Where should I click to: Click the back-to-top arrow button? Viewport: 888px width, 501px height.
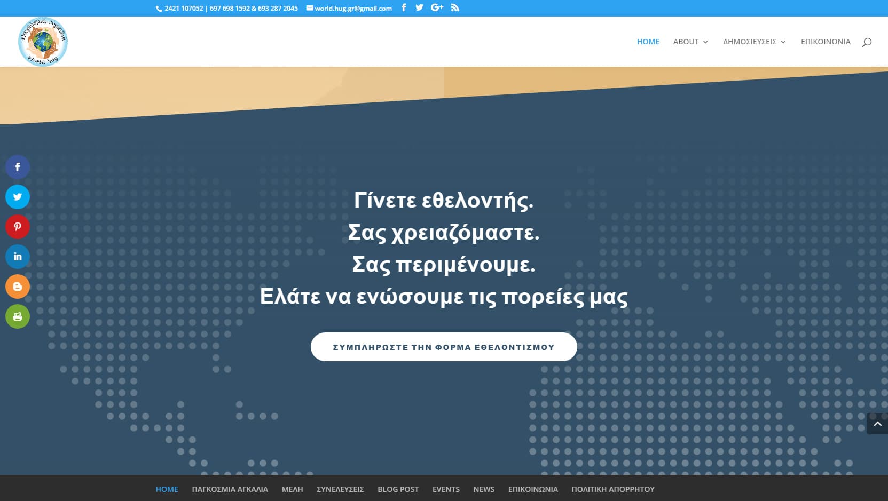[x=877, y=424]
